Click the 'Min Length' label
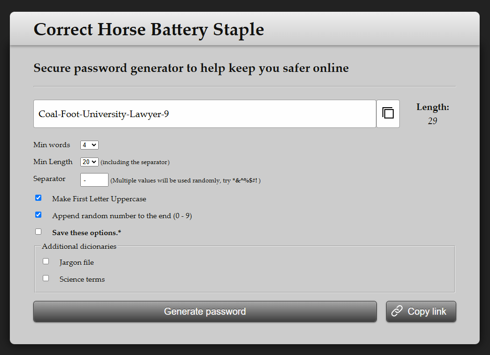490x355 pixels. (53, 162)
